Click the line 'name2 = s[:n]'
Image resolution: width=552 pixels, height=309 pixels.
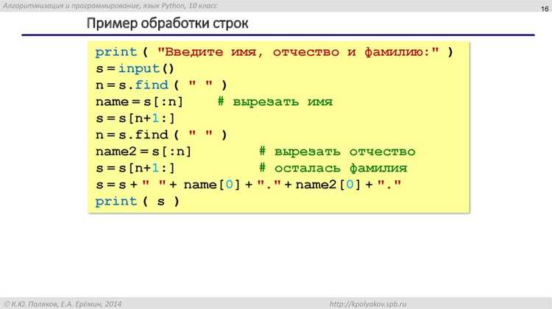click(x=144, y=152)
